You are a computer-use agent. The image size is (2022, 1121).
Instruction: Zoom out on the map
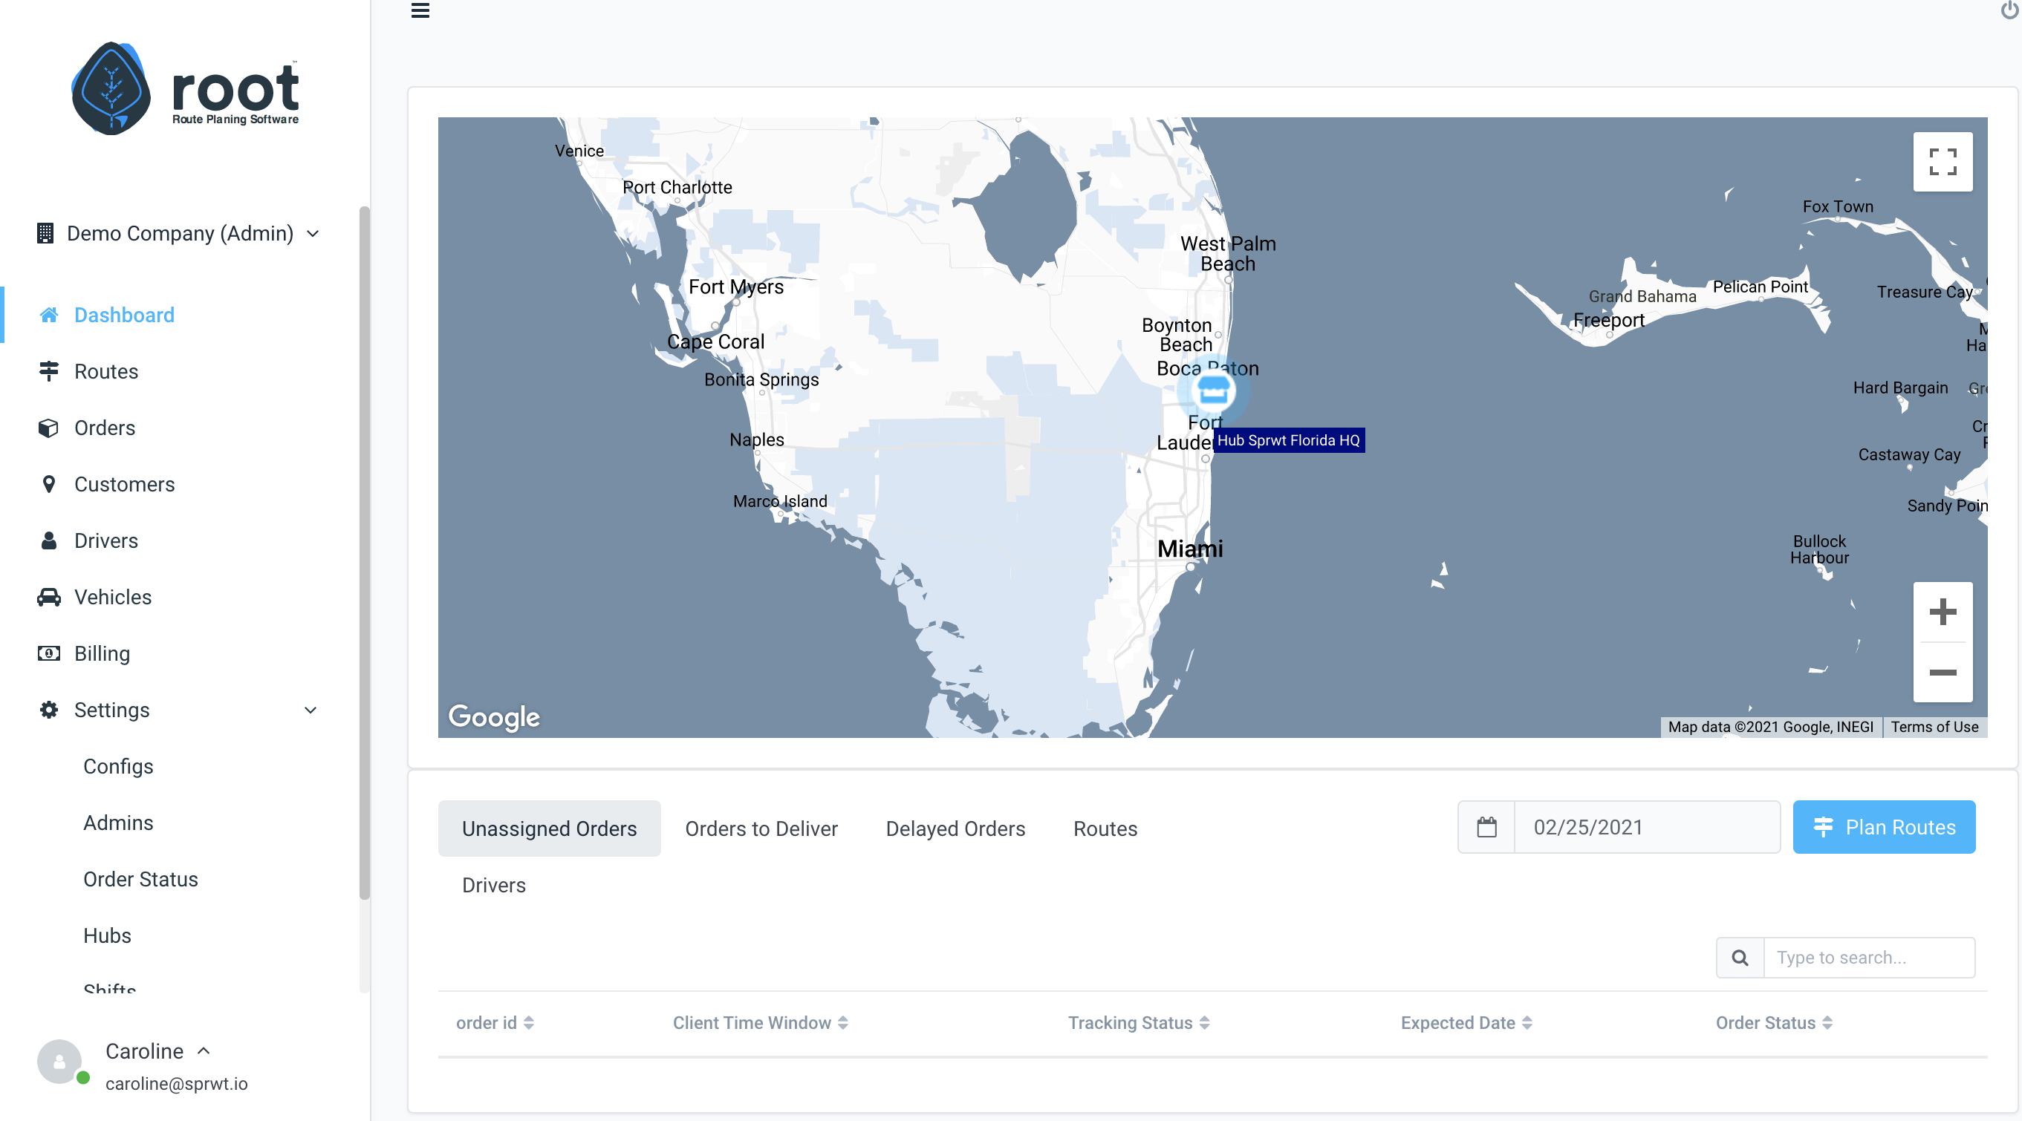(x=1942, y=673)
